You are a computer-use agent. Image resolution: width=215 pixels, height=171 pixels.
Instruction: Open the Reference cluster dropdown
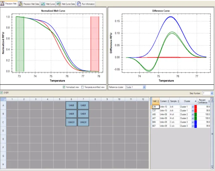coord(144,87)
